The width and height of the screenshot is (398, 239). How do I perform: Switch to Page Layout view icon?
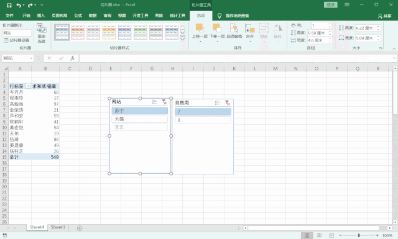pos(319,235)
